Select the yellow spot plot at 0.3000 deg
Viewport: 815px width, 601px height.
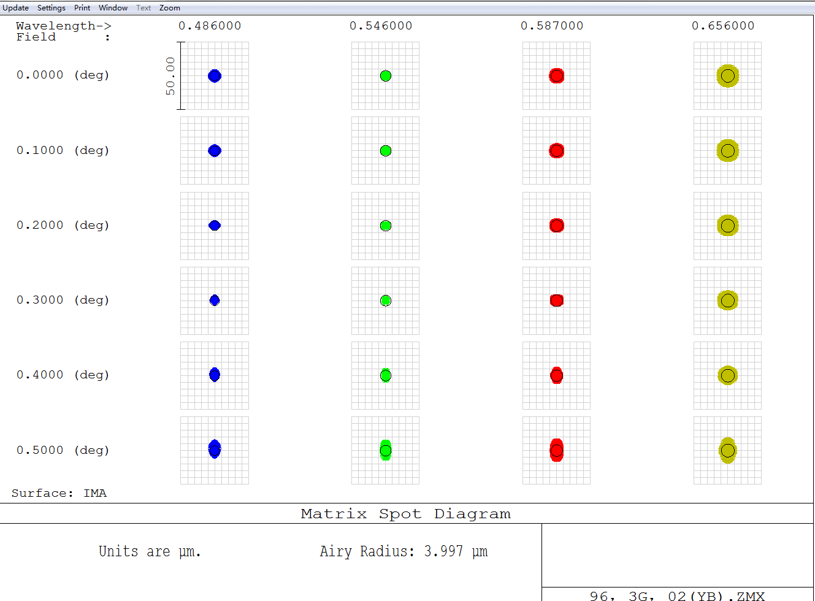(728, 300)
